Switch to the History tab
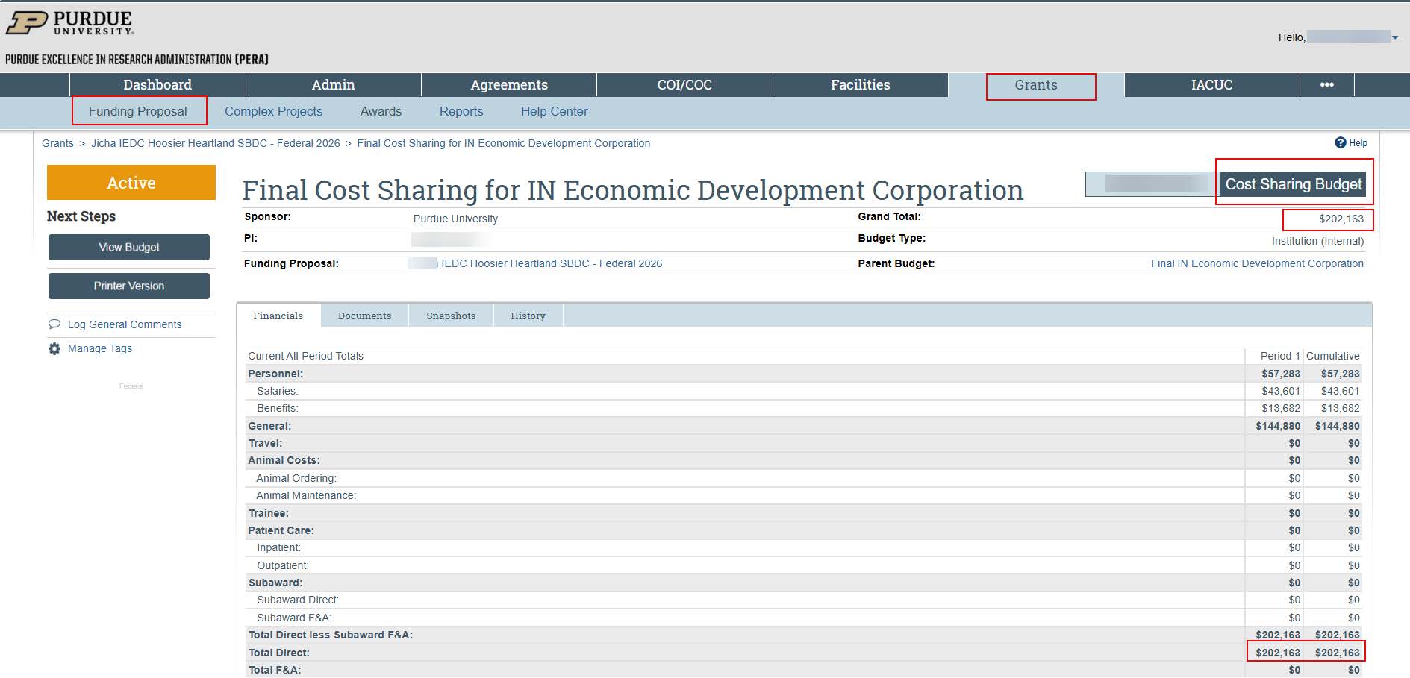Image resolution: width=1410 pixels, height=678 pixels. [x=528, y=316]
